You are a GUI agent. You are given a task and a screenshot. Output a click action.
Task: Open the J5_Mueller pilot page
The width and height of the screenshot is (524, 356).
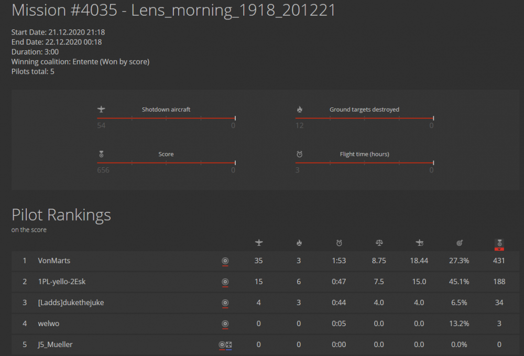(55, 344)
